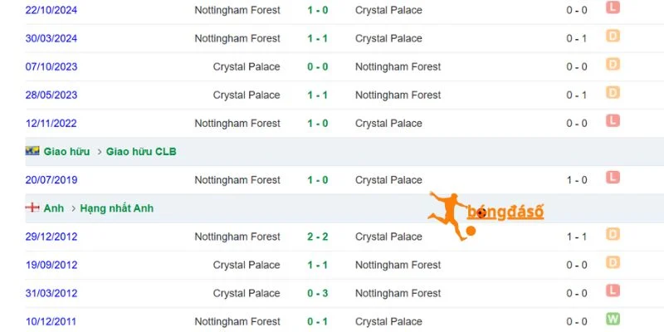Click the D result badge for 30/03/2024

coord(613,36)
